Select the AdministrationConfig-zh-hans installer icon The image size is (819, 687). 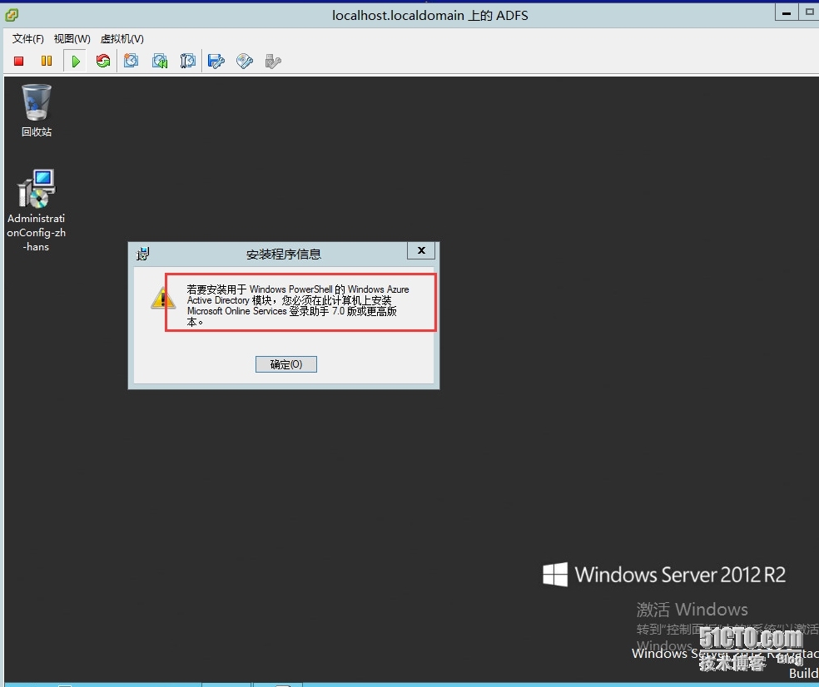coord(36,210)
